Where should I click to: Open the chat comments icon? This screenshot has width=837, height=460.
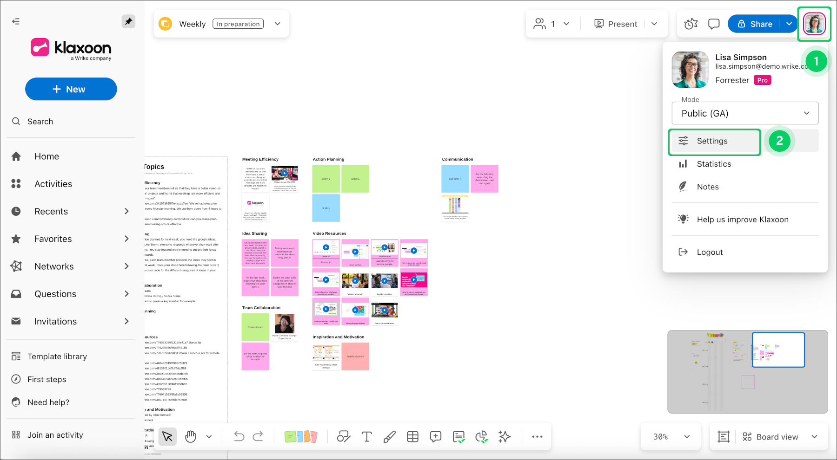pos(713,24)
